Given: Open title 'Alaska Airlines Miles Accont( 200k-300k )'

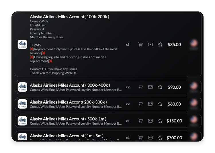Looking at the screenshot, I should (68, 102).
